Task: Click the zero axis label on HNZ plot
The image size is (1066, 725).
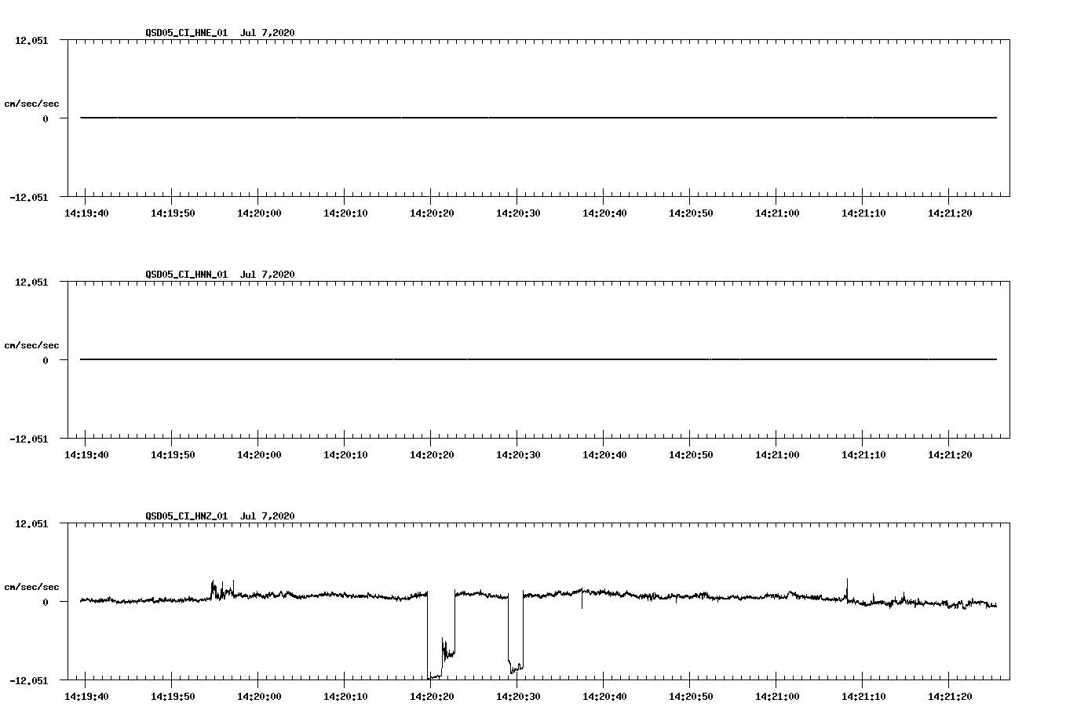Action: pos(46,602)
